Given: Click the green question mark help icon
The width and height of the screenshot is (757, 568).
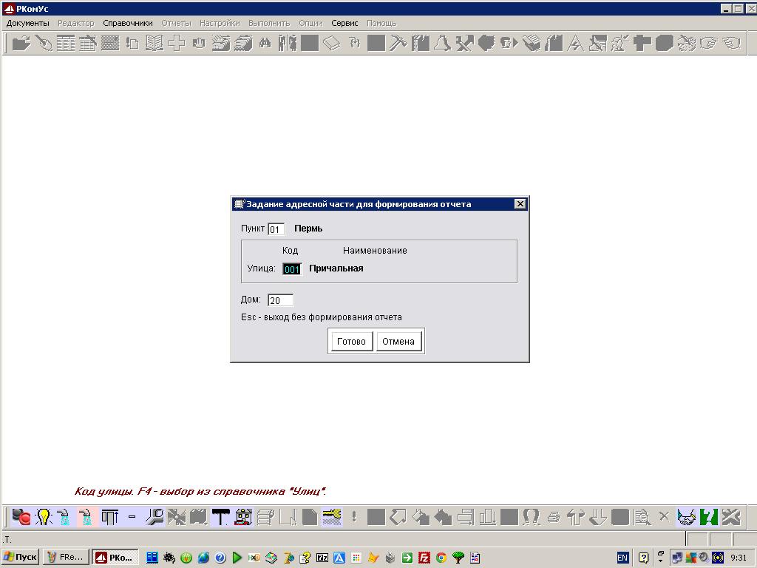Looking at the screenshot, I should tap(709, 517).
